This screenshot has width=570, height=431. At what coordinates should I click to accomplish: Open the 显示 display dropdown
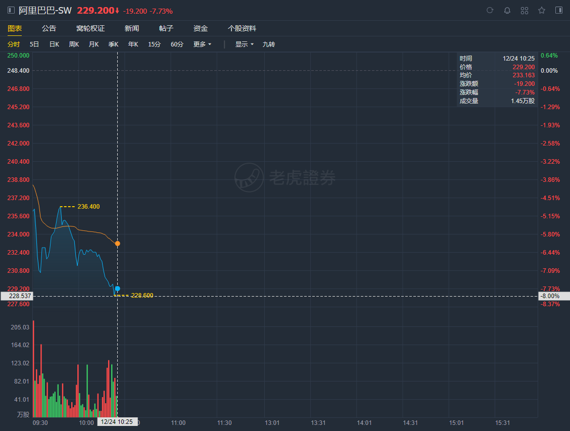point(244,44)
